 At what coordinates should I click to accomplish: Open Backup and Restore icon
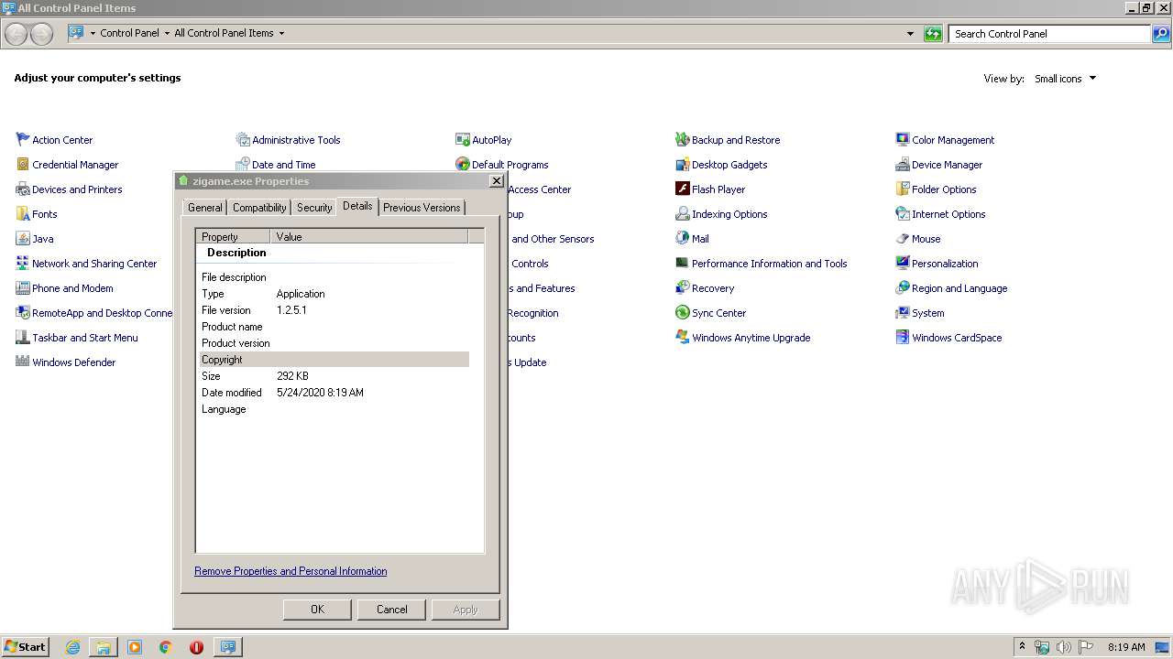[x=683, y=139]
